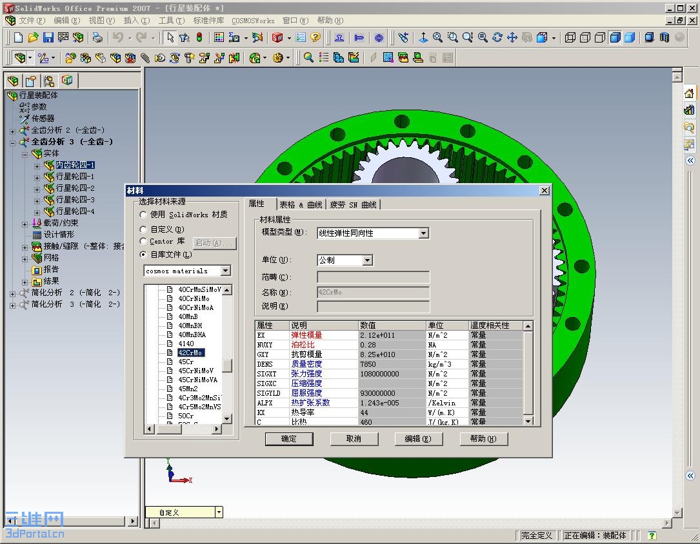Click the magnifier search icon in second toolbar
Viewport: 700px width, 544px height.
[x=308, y=57]
